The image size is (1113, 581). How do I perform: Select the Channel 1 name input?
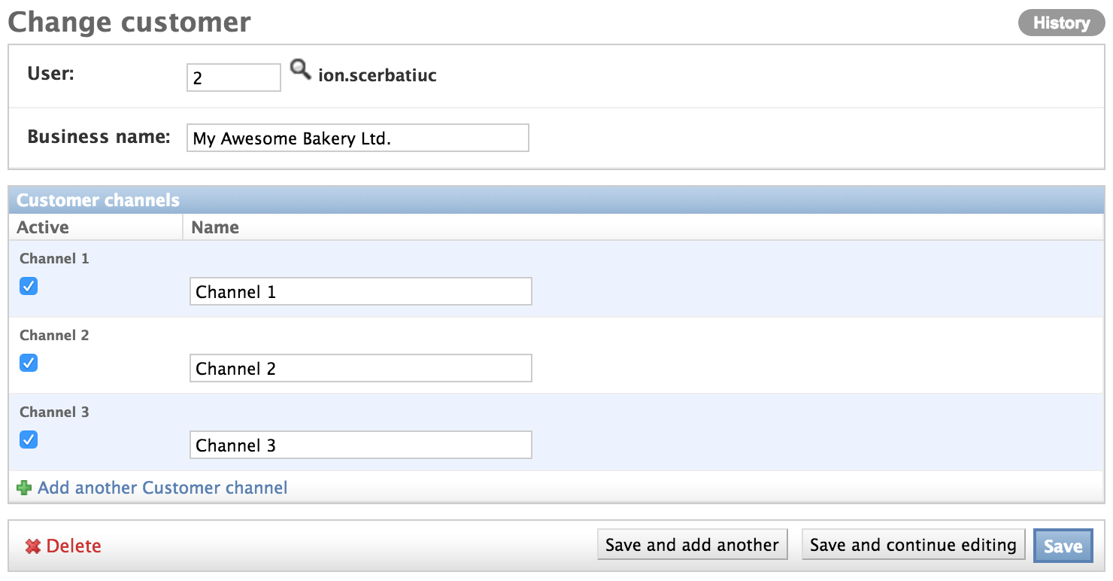(360, 291)
